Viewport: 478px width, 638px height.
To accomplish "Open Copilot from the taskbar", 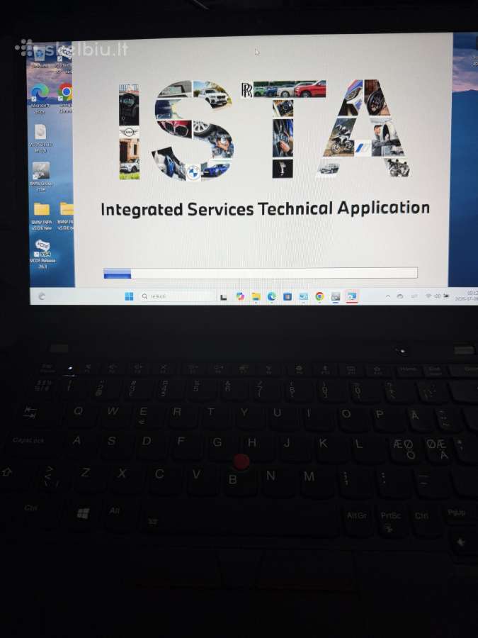I will 240,296.
